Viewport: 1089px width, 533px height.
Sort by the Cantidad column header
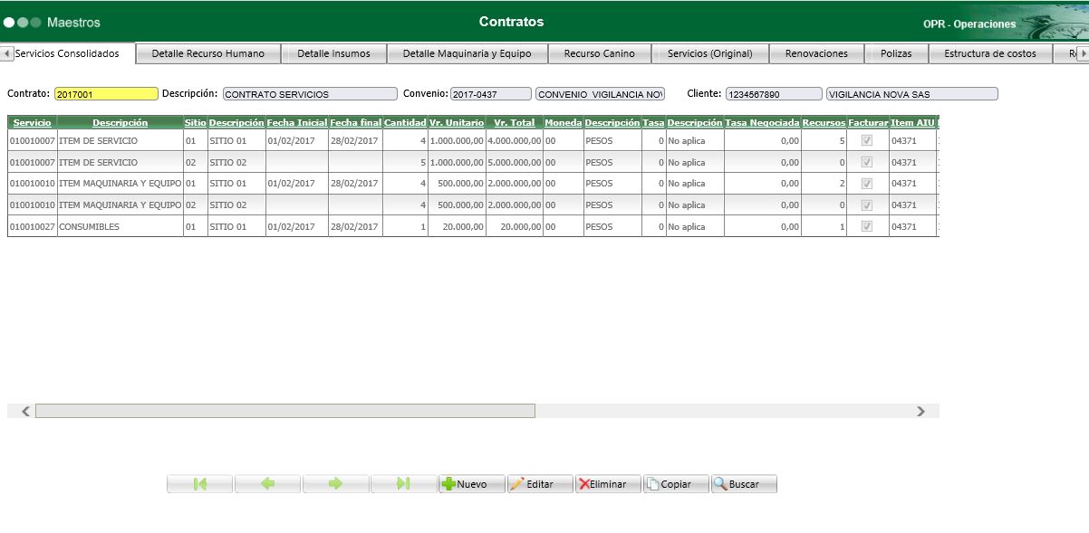405,122
